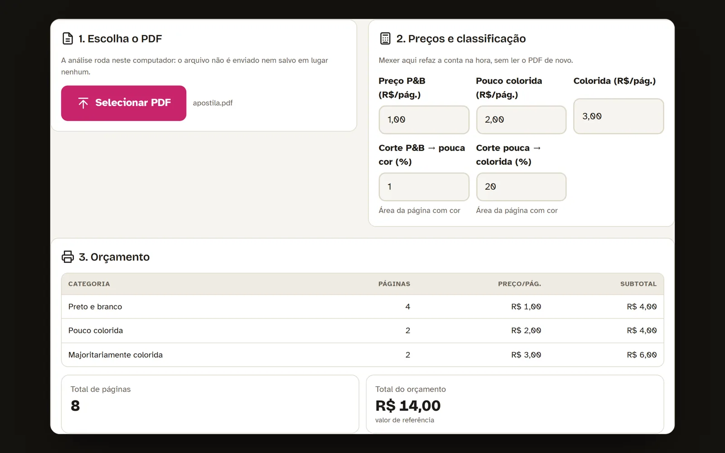Screen dimensions: 725x453
Task: Click the 1. Escolha o PDF heading
Action: coord(120,39)
